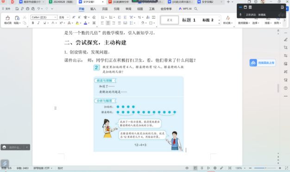Screen dimensions: 290x172
Task: Open the 插入 ribbon tab
Action: coord(93,9)
